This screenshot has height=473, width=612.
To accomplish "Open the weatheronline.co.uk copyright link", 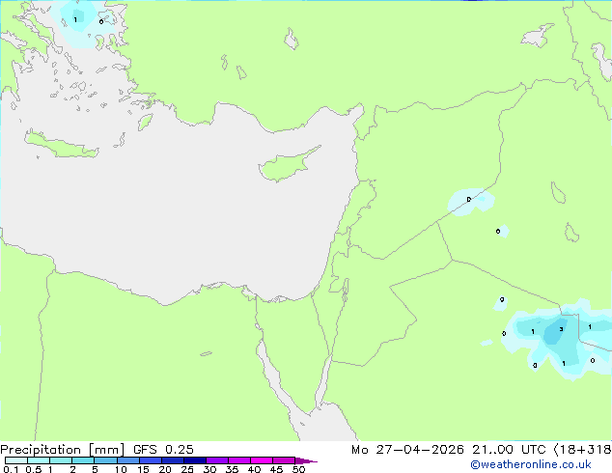I will click(x=531, y=464).
